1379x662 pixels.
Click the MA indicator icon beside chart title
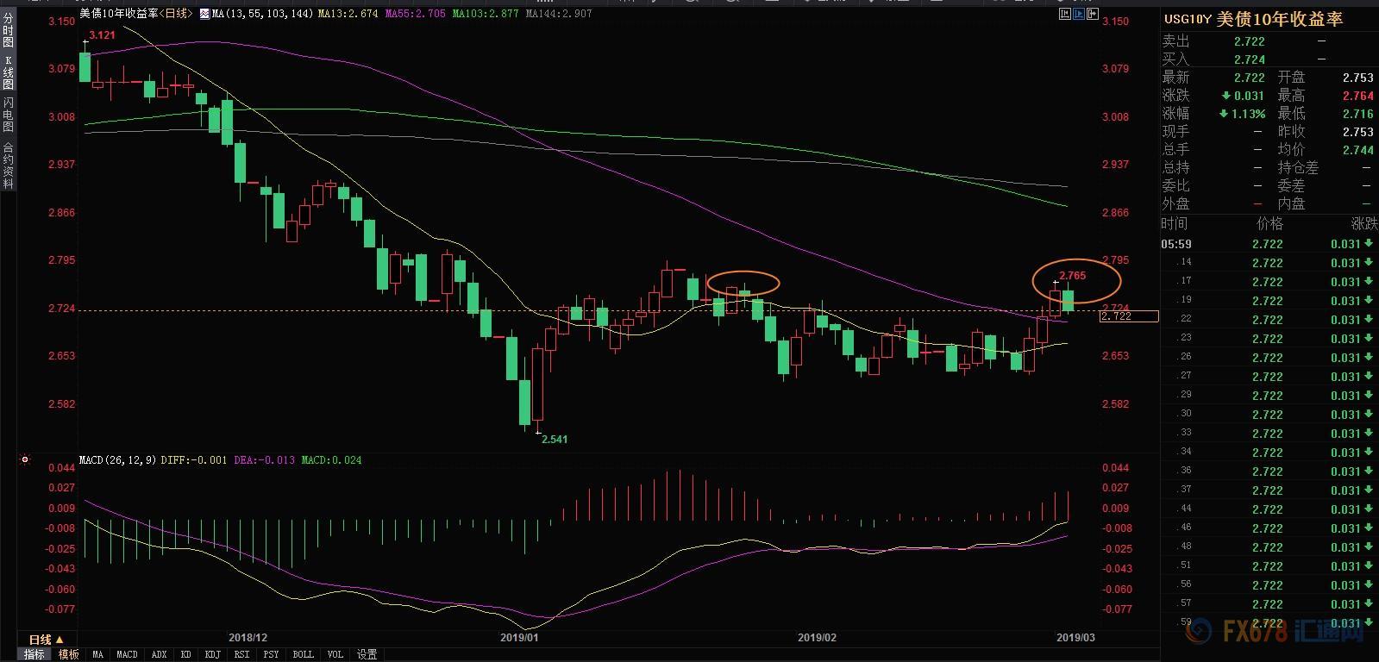click(204, 14)
